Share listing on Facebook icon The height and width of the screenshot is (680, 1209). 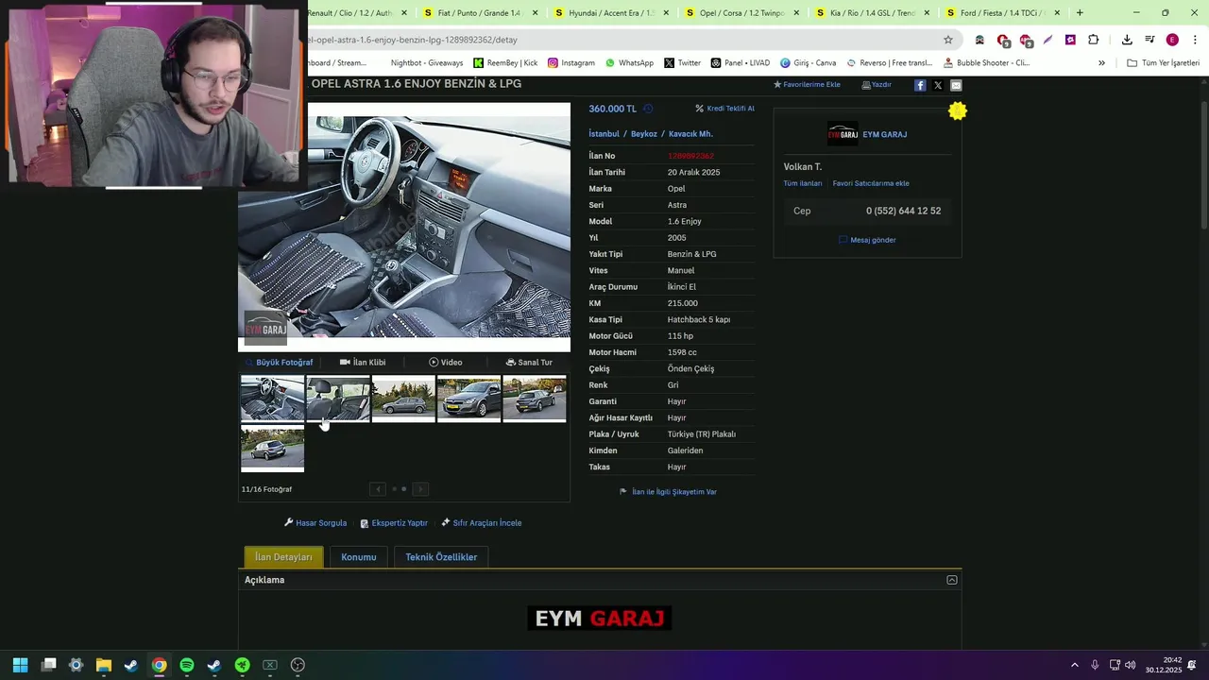coord(920,85)
